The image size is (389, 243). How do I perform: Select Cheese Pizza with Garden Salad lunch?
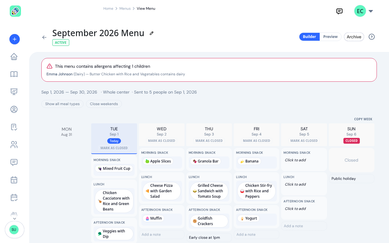(x=162, y=191)
